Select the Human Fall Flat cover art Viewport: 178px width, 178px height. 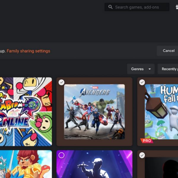point(161,112)
